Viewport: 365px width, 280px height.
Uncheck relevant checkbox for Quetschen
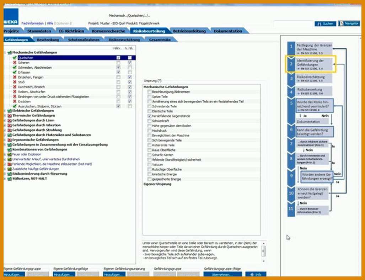point(118,58)
